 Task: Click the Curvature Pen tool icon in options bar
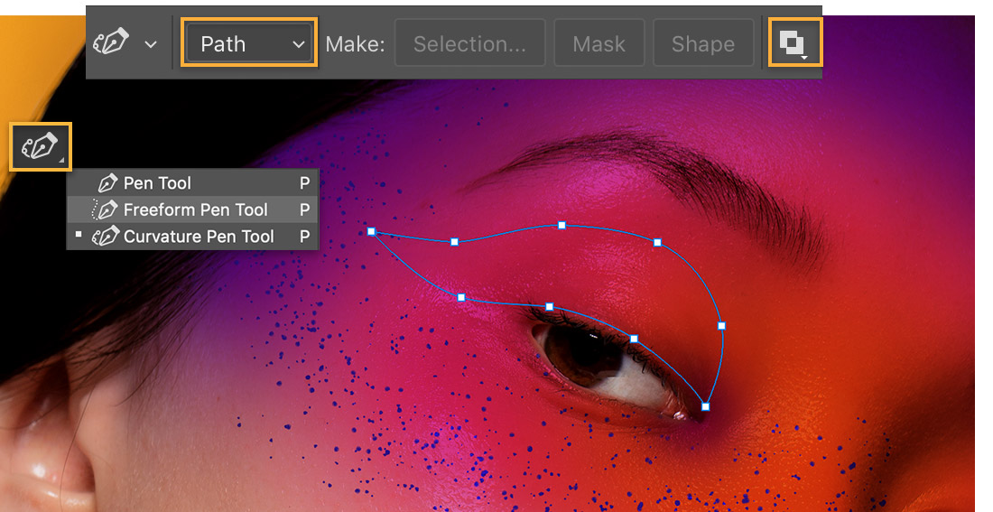pos(111,43)
